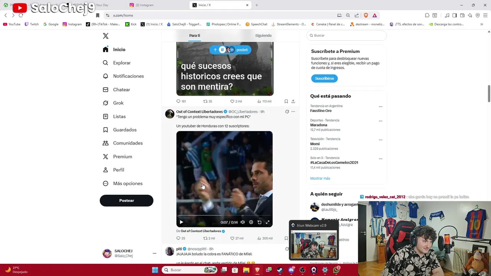Share the historic events post
The height and width of the screenshot is (276, 491).
293,101
